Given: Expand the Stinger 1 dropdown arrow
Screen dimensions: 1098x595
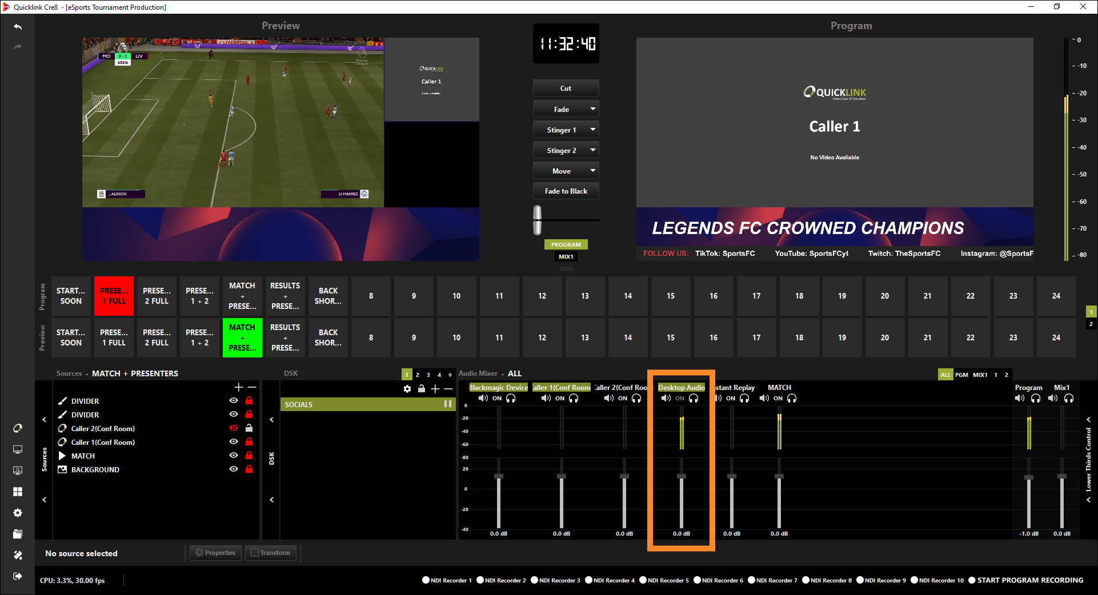Looking at the screenshot, I should tap(592, 130).
